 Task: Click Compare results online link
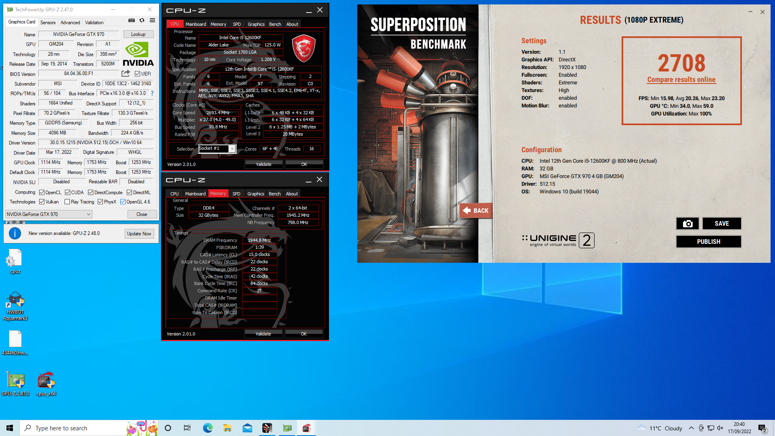tap(681, 80)
